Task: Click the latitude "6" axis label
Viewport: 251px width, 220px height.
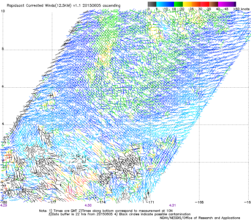Action: click(3, 86)
